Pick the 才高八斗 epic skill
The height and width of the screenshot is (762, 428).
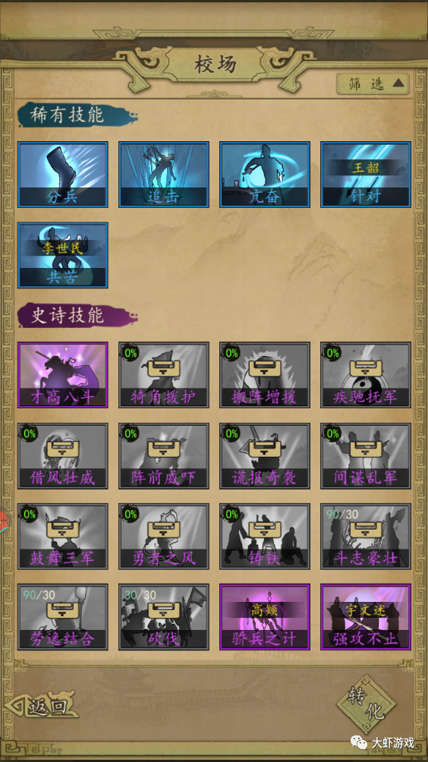pyautogui.click(x=63, y=375)
